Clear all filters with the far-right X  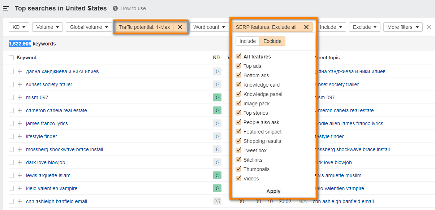428,27
